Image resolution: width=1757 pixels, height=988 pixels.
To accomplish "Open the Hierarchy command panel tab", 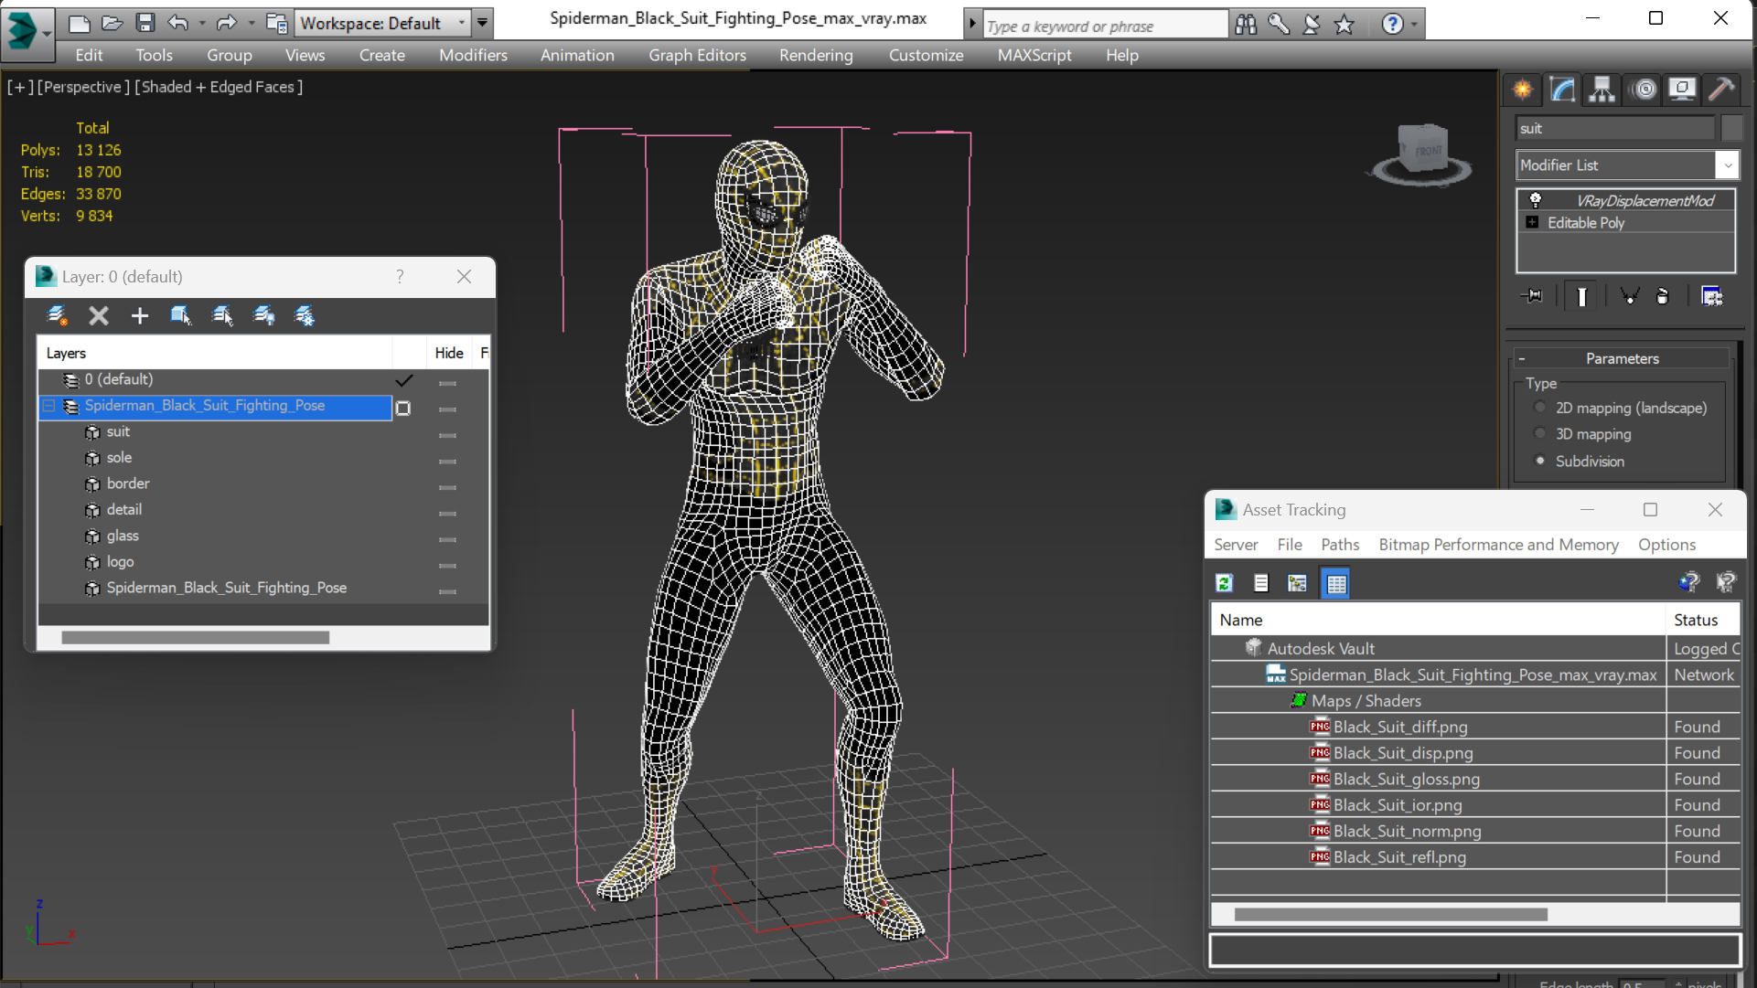I will tap(1602, 90).
